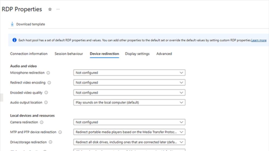
Task: Click the download arrow icon
Action: pos(12,24)
